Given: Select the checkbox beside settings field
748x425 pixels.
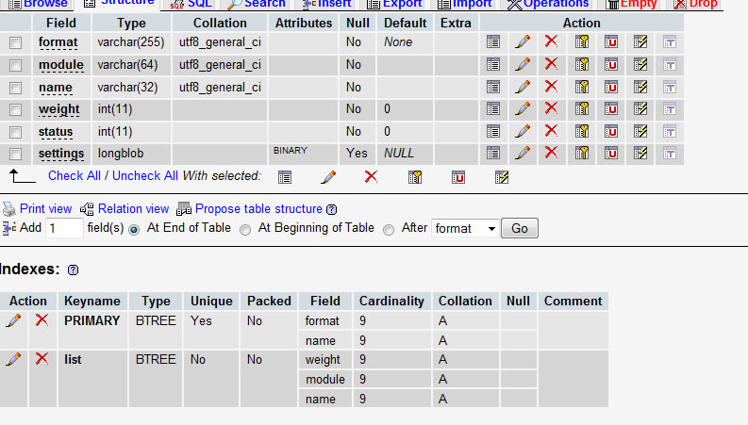Looking at the screenshot, I should pos(15,154).
